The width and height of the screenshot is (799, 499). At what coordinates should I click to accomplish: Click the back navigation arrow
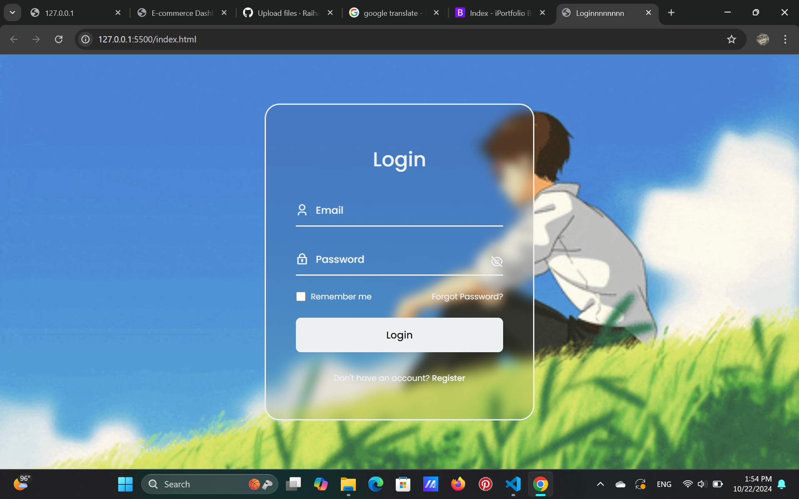click(x=14, y=40)
